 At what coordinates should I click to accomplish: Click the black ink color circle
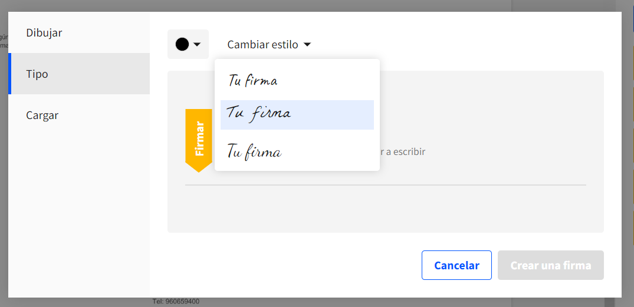pyautogui.click(x=182, y=44)
